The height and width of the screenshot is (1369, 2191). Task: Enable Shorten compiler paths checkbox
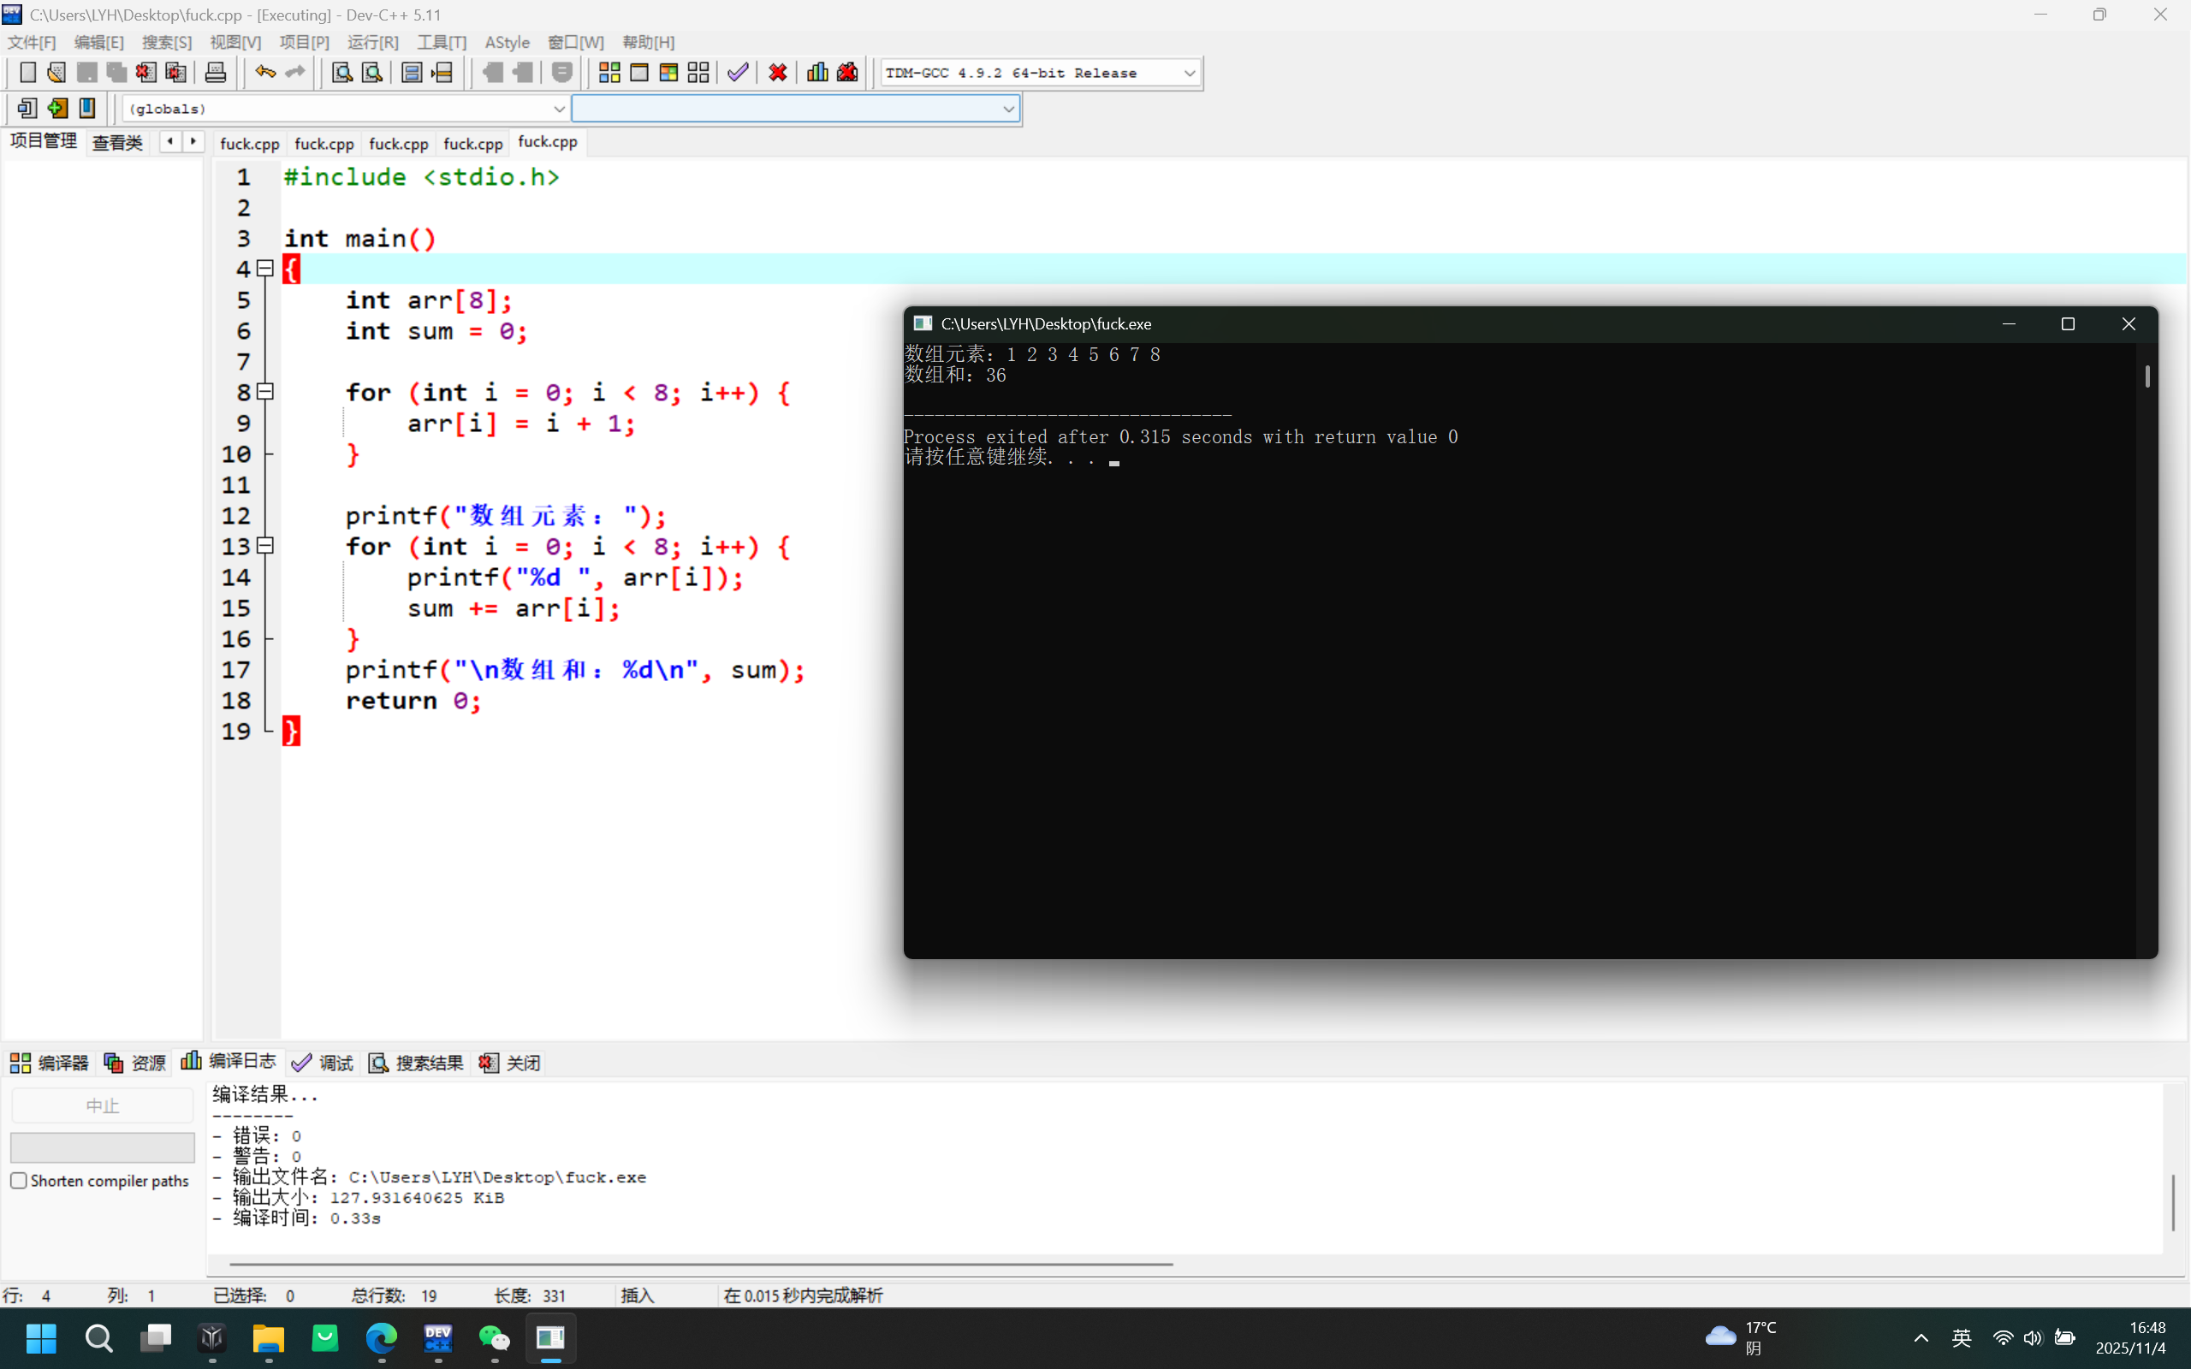[x=18, y=1181]
